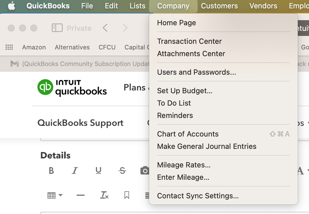The image size is (309, 214).
Task: Open Mileage Rates...
Action: coord(223,165)
